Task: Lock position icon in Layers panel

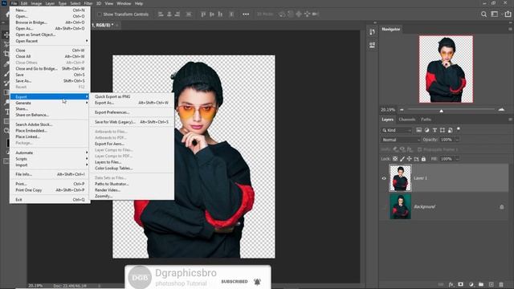Action: point(409,159)
